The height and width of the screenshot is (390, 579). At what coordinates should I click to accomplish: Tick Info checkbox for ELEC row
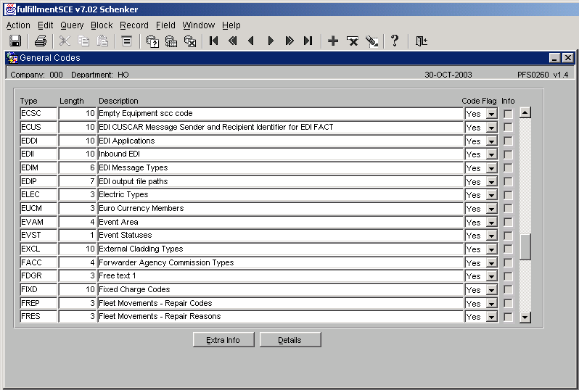508,195
